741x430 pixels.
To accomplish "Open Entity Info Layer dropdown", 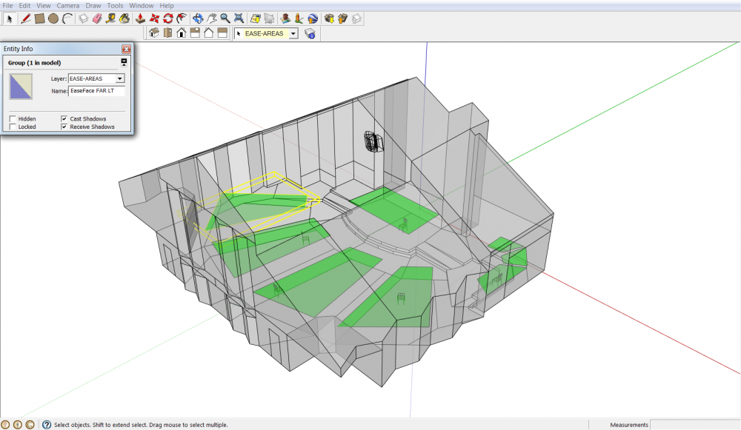I will pyautogui.click(x=120, y=78).
